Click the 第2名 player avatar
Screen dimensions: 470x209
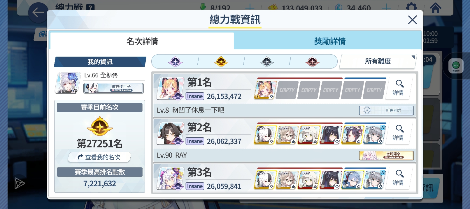click(170, 134)
